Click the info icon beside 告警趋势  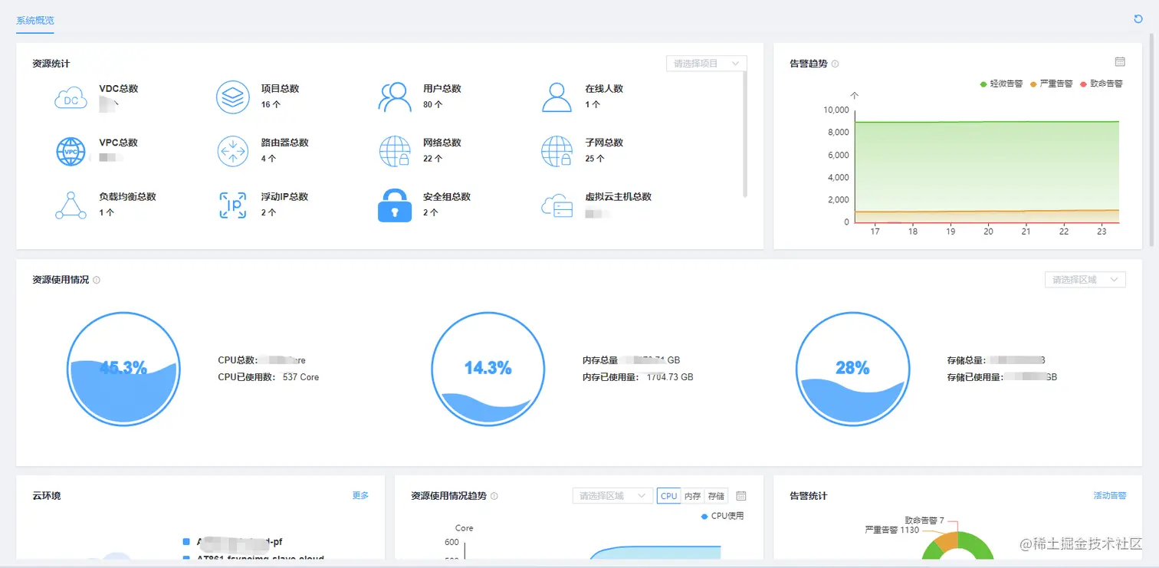pyautogui.click(x=835, y=64)
